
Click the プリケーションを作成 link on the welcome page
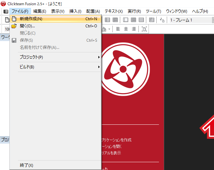[116, 140]
